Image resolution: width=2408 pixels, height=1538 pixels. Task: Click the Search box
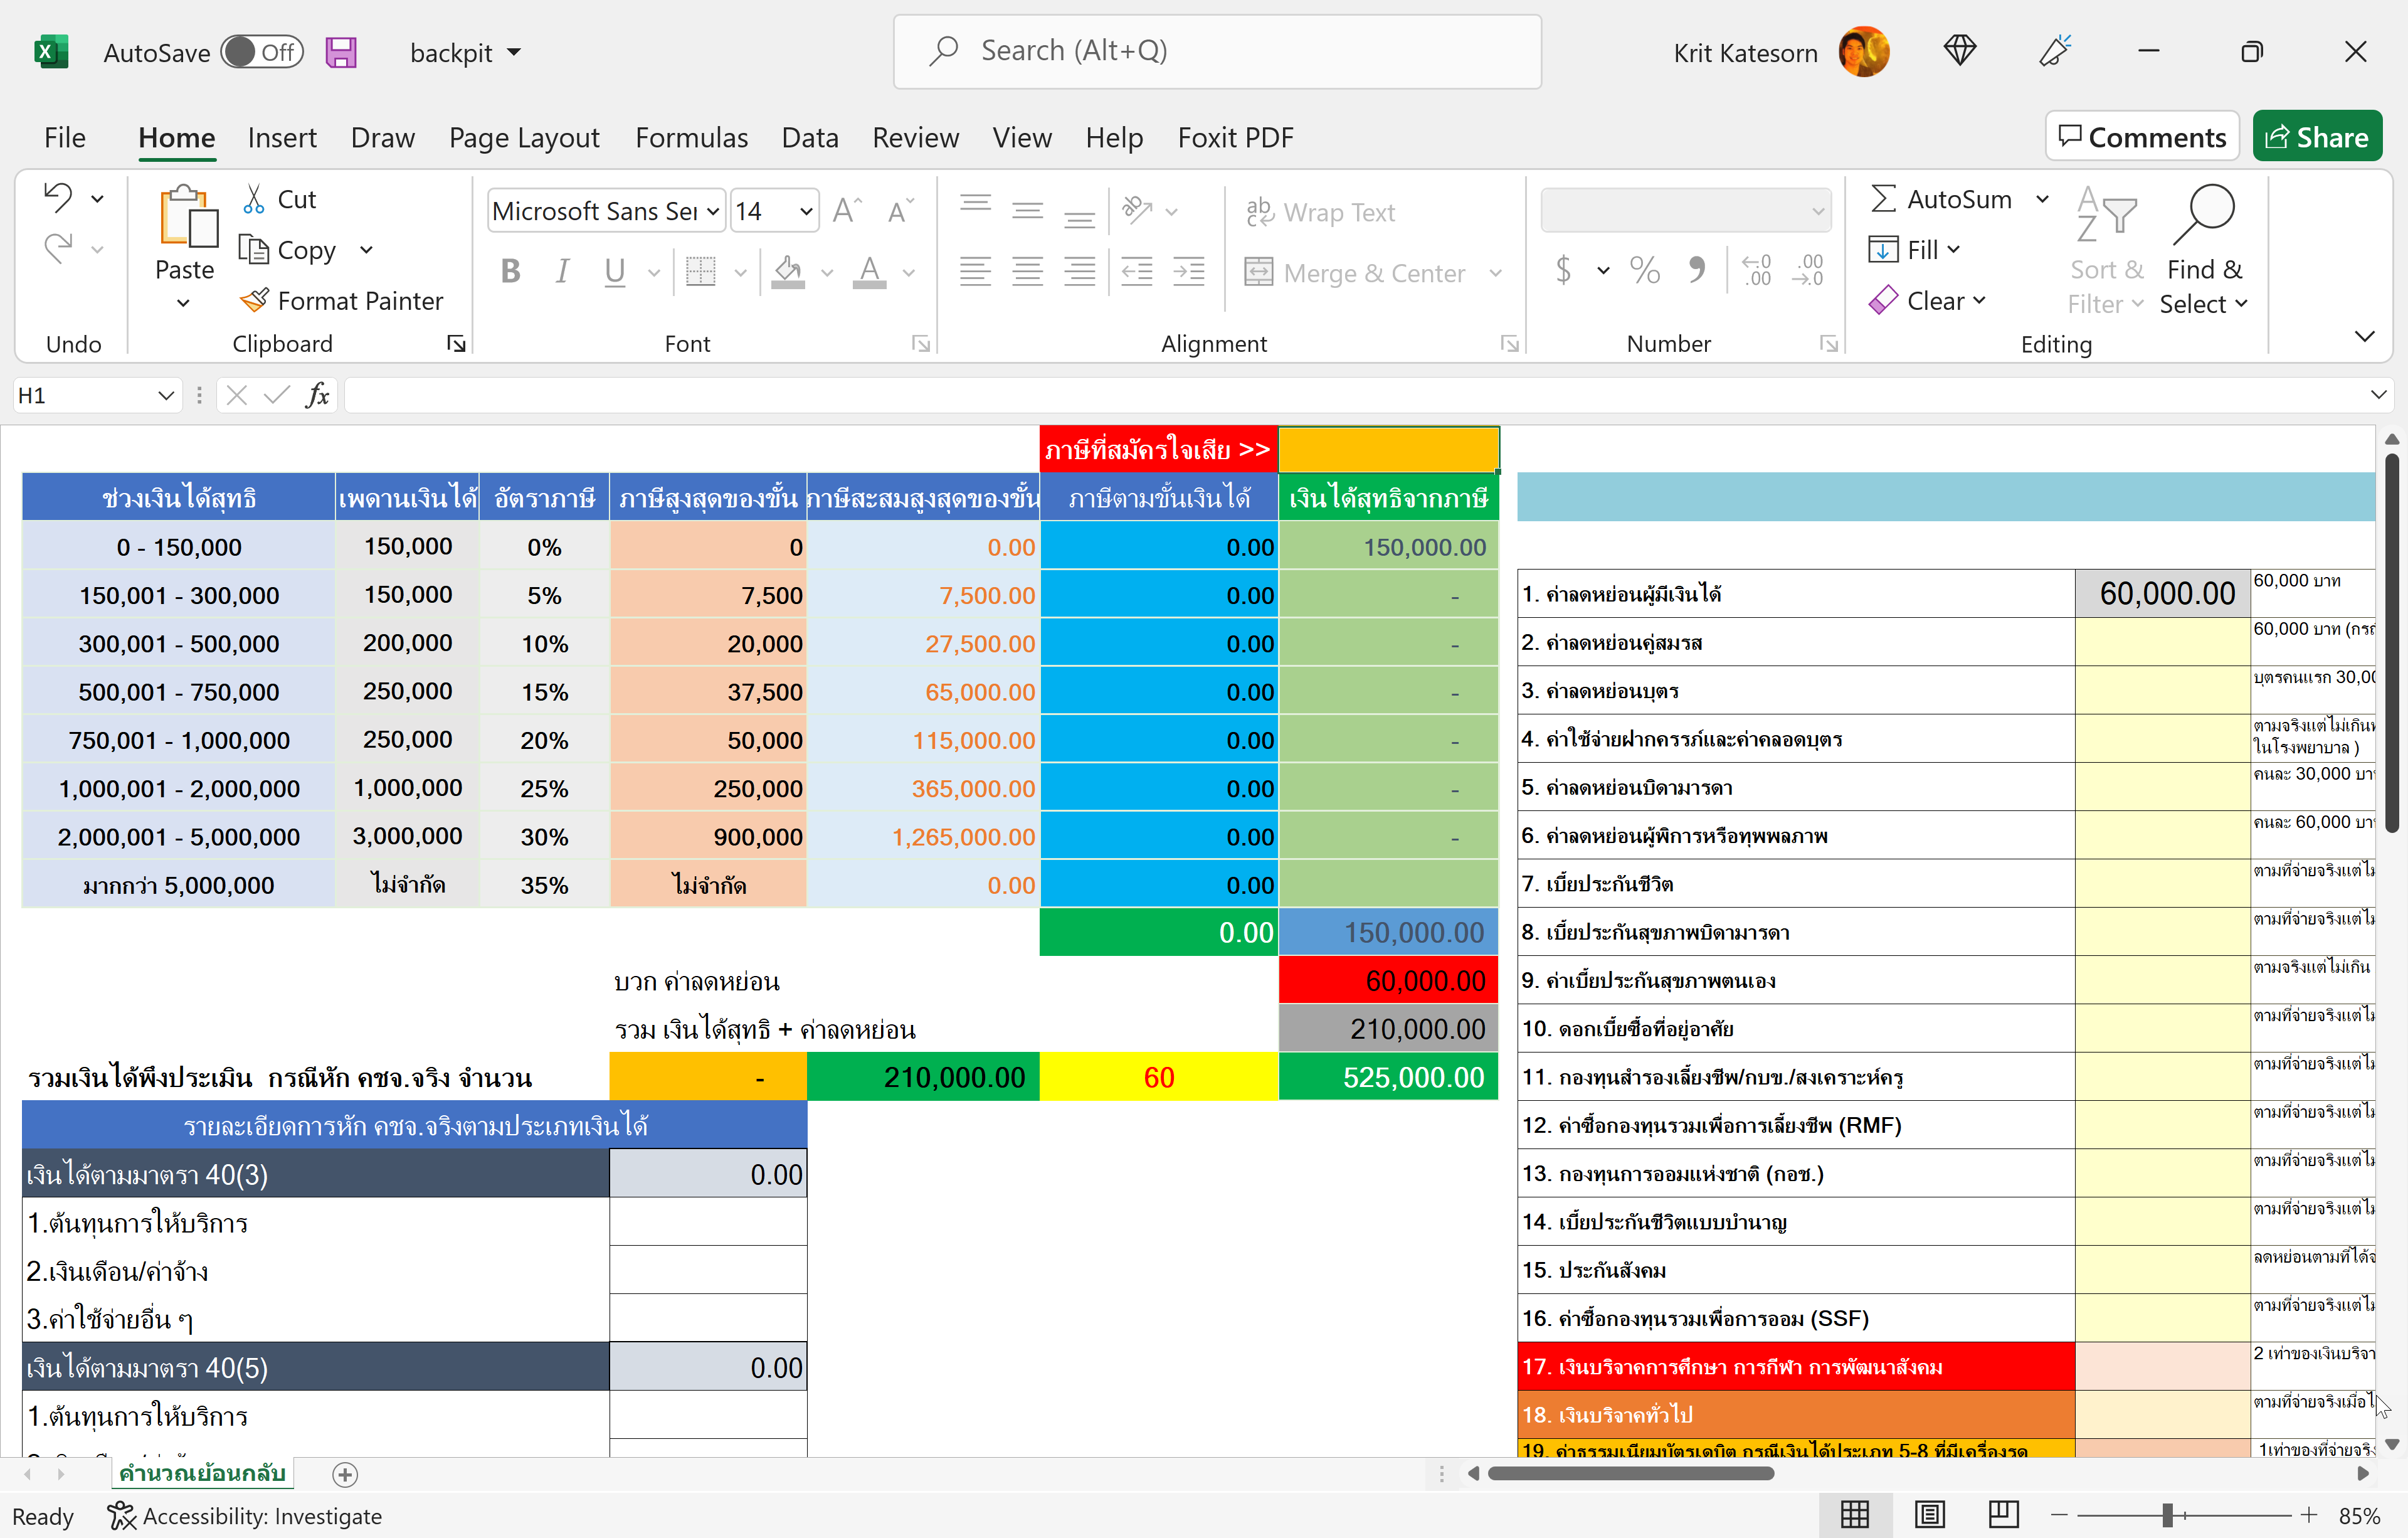[x=1217, y=51]
